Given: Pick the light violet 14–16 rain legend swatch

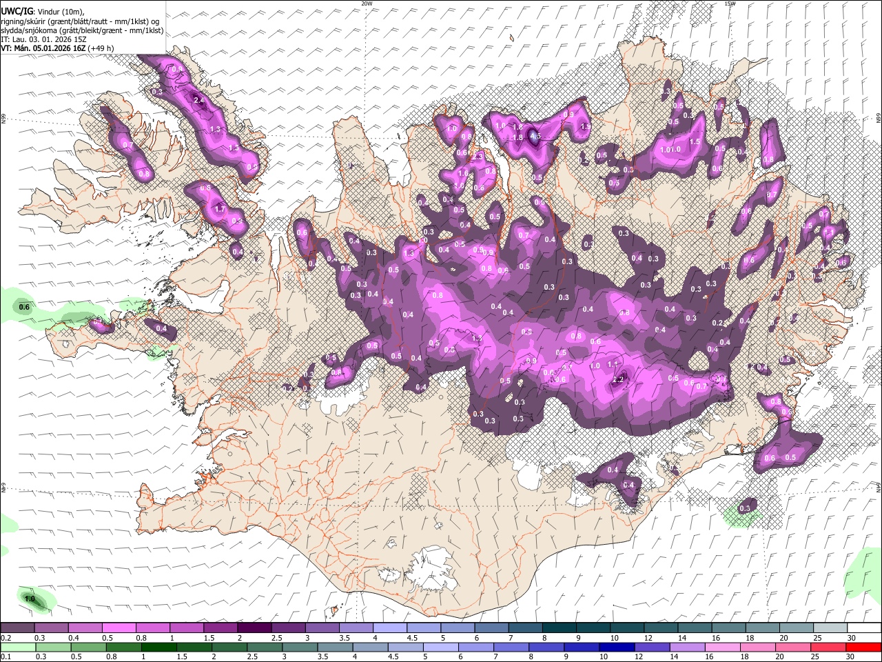Looking at the screenshot, I should pos(686,647).
